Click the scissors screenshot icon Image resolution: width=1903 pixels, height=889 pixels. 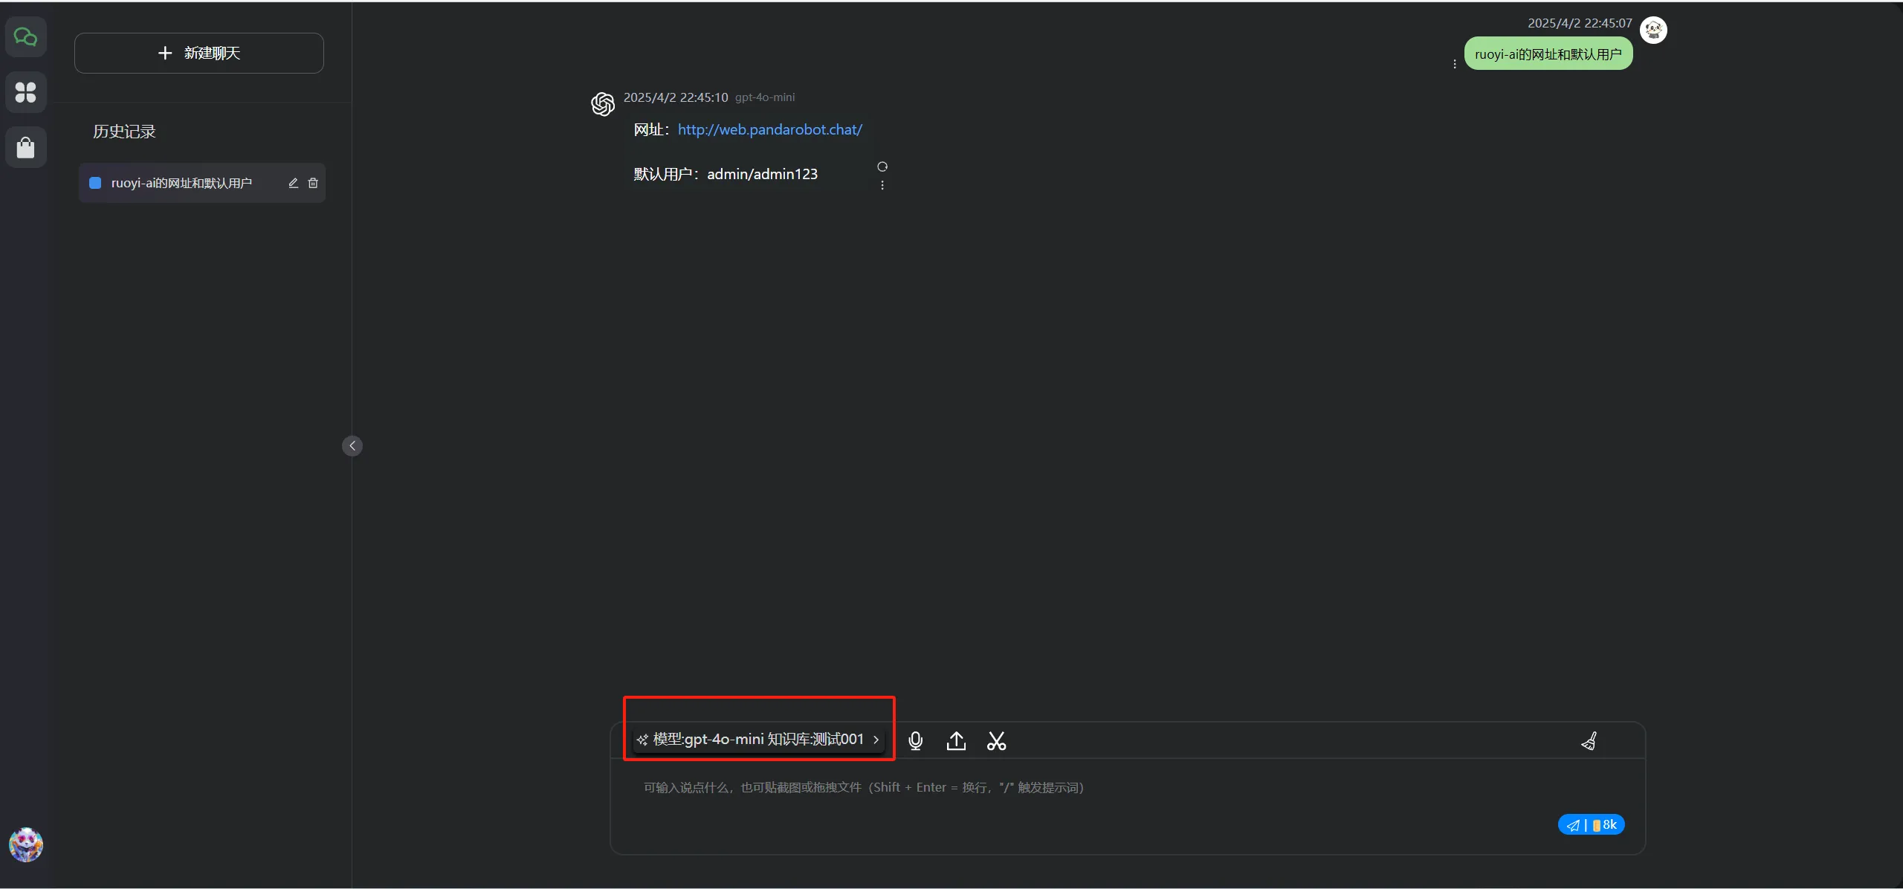tap(996, 741)
